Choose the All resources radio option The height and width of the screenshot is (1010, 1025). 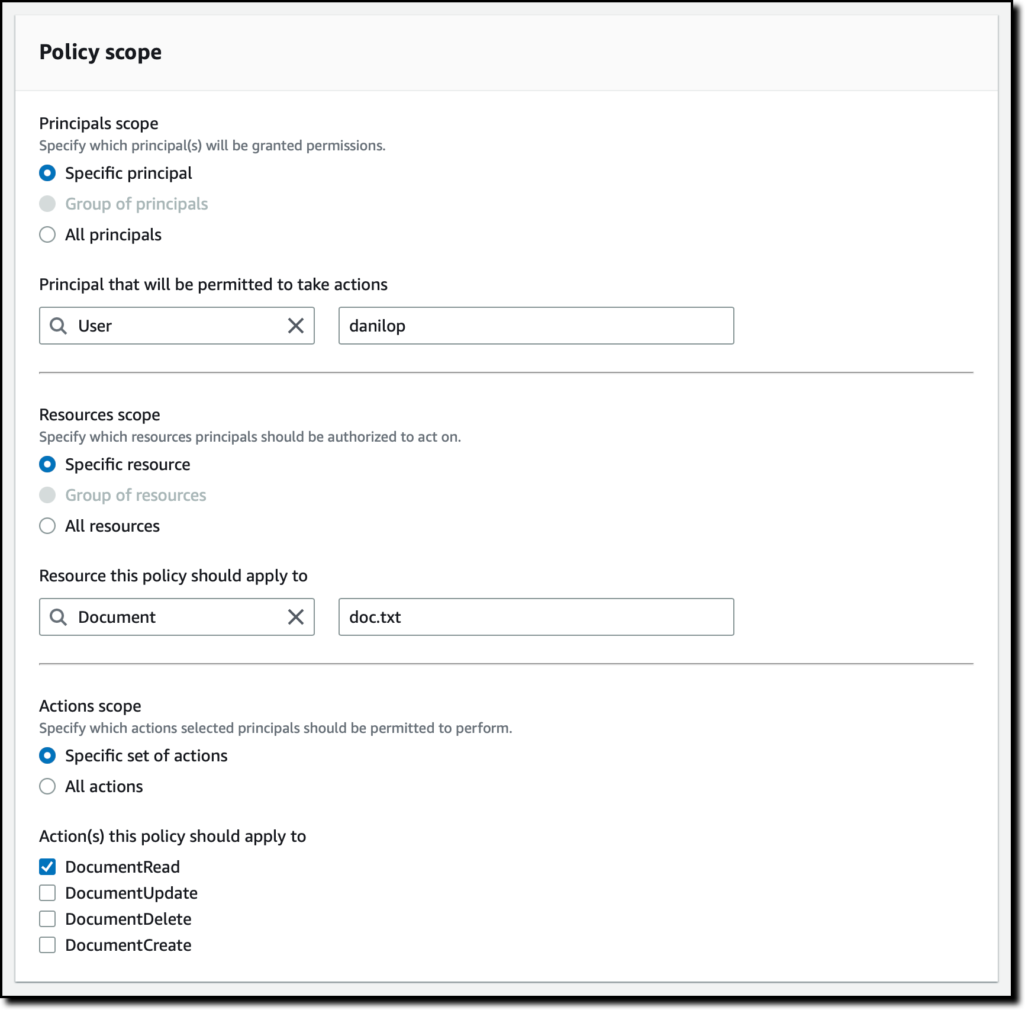[47, 526]
